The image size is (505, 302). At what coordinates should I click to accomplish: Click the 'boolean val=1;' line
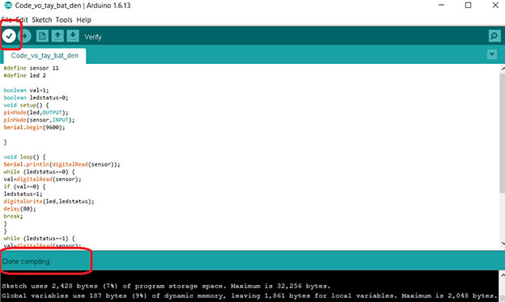tap(27, 90)
